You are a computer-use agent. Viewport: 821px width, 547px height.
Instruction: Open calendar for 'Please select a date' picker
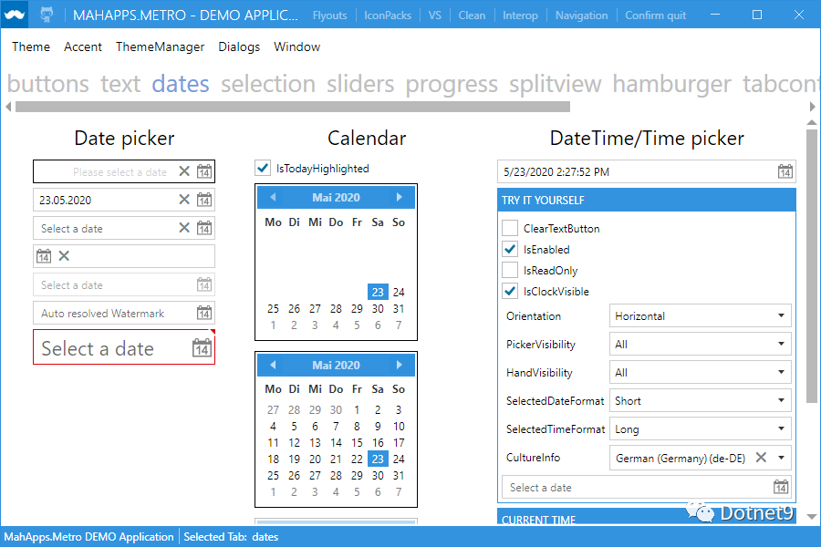204,171
